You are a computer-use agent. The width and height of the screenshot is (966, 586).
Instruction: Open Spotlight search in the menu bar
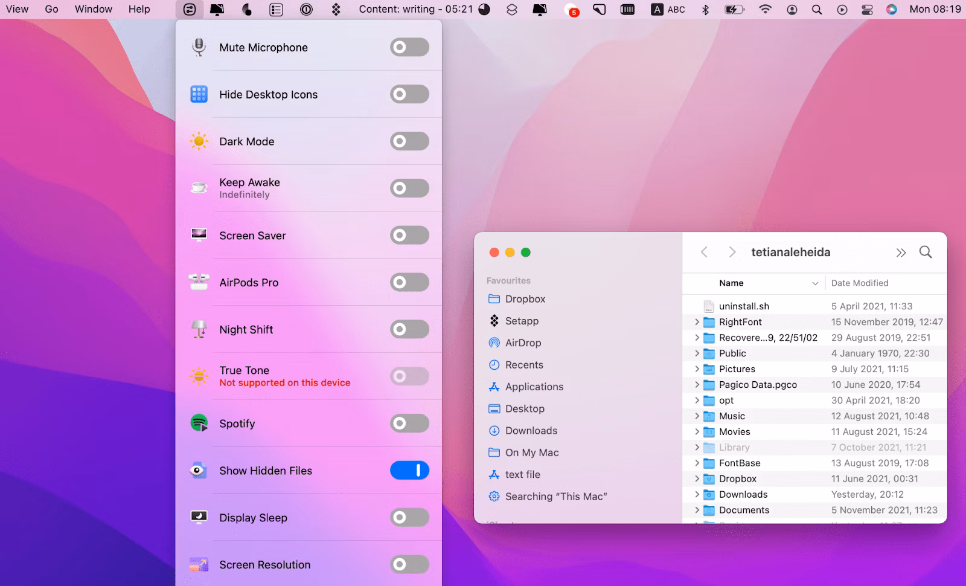816,10
